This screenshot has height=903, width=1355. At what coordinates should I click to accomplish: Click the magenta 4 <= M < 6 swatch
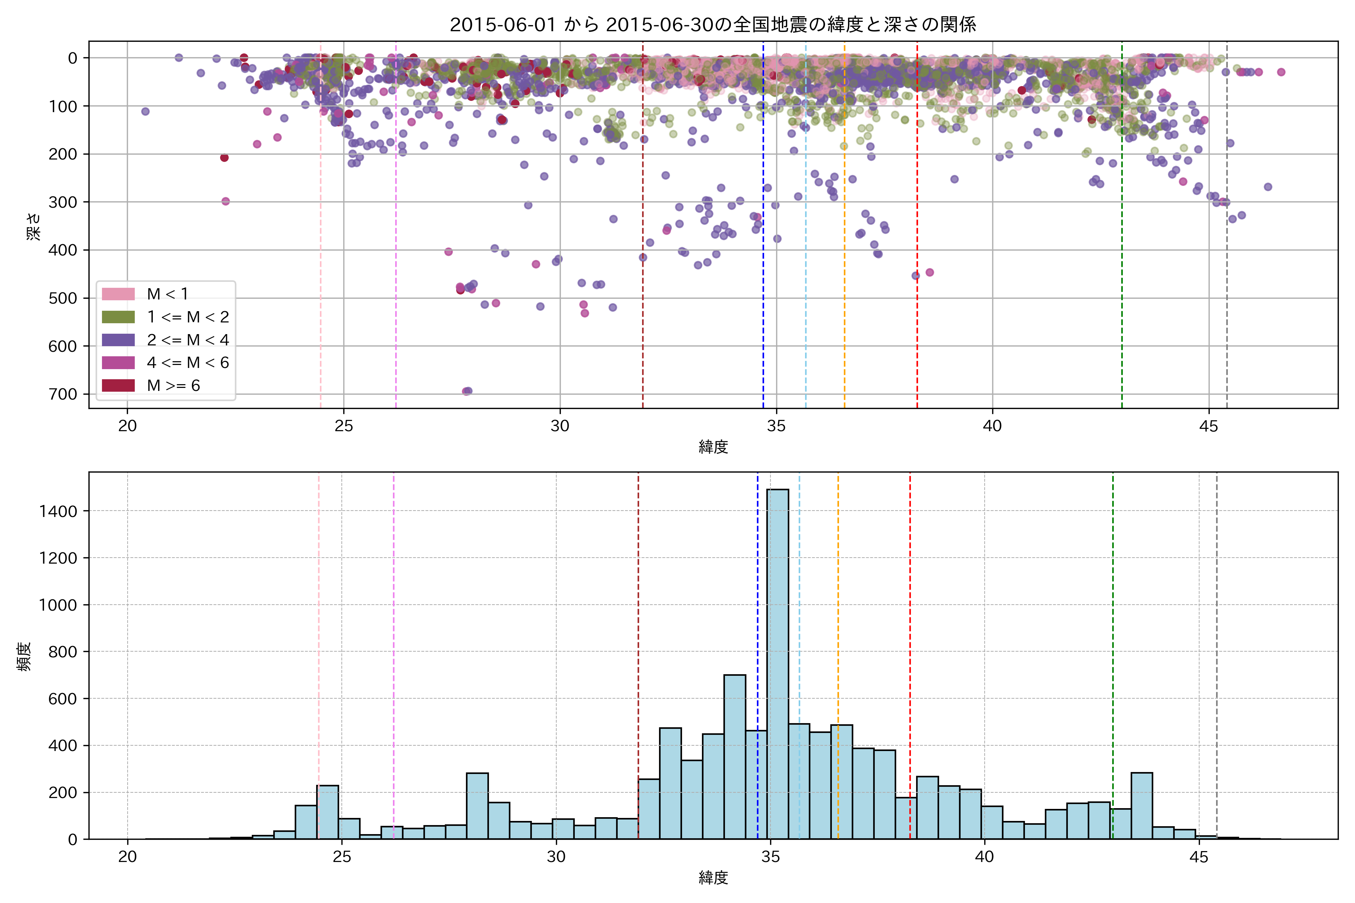[118, 363]
